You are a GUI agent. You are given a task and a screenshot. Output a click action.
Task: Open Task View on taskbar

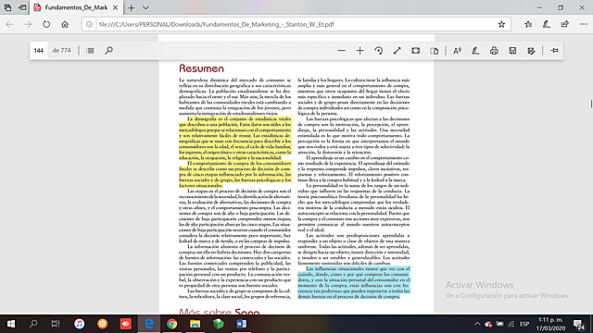[x=56, y=324]
